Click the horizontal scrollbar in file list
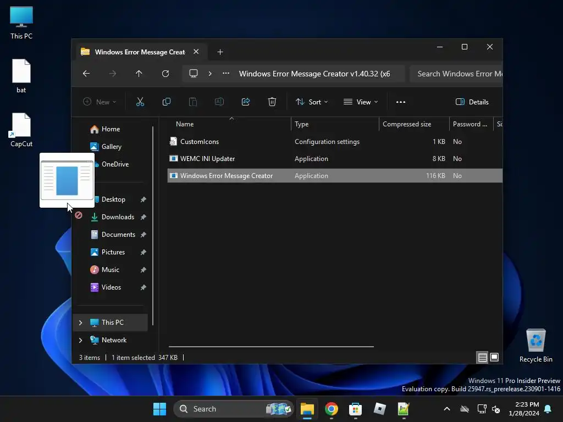 (271, 347)
